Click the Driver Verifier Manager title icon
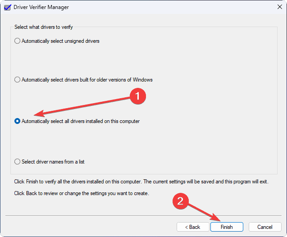 pos(8,7)
